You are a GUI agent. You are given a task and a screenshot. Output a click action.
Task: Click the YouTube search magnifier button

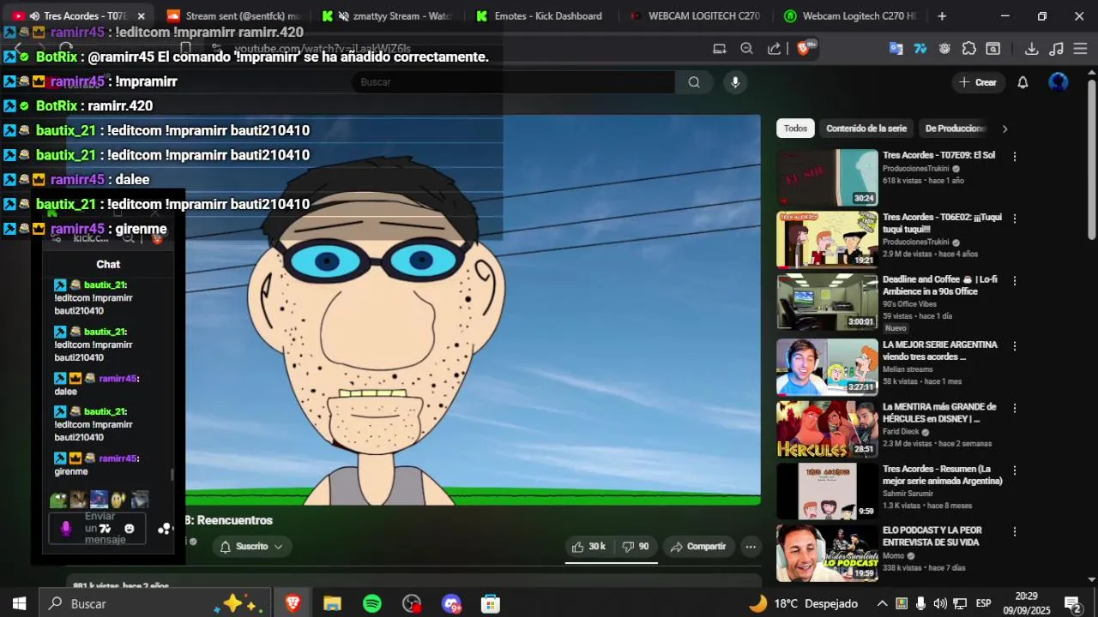click(x=694, y=82)
